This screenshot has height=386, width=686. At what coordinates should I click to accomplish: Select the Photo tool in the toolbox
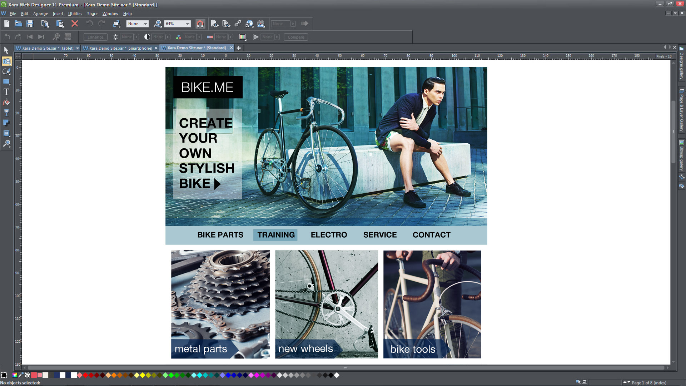[x=6, y=61]
